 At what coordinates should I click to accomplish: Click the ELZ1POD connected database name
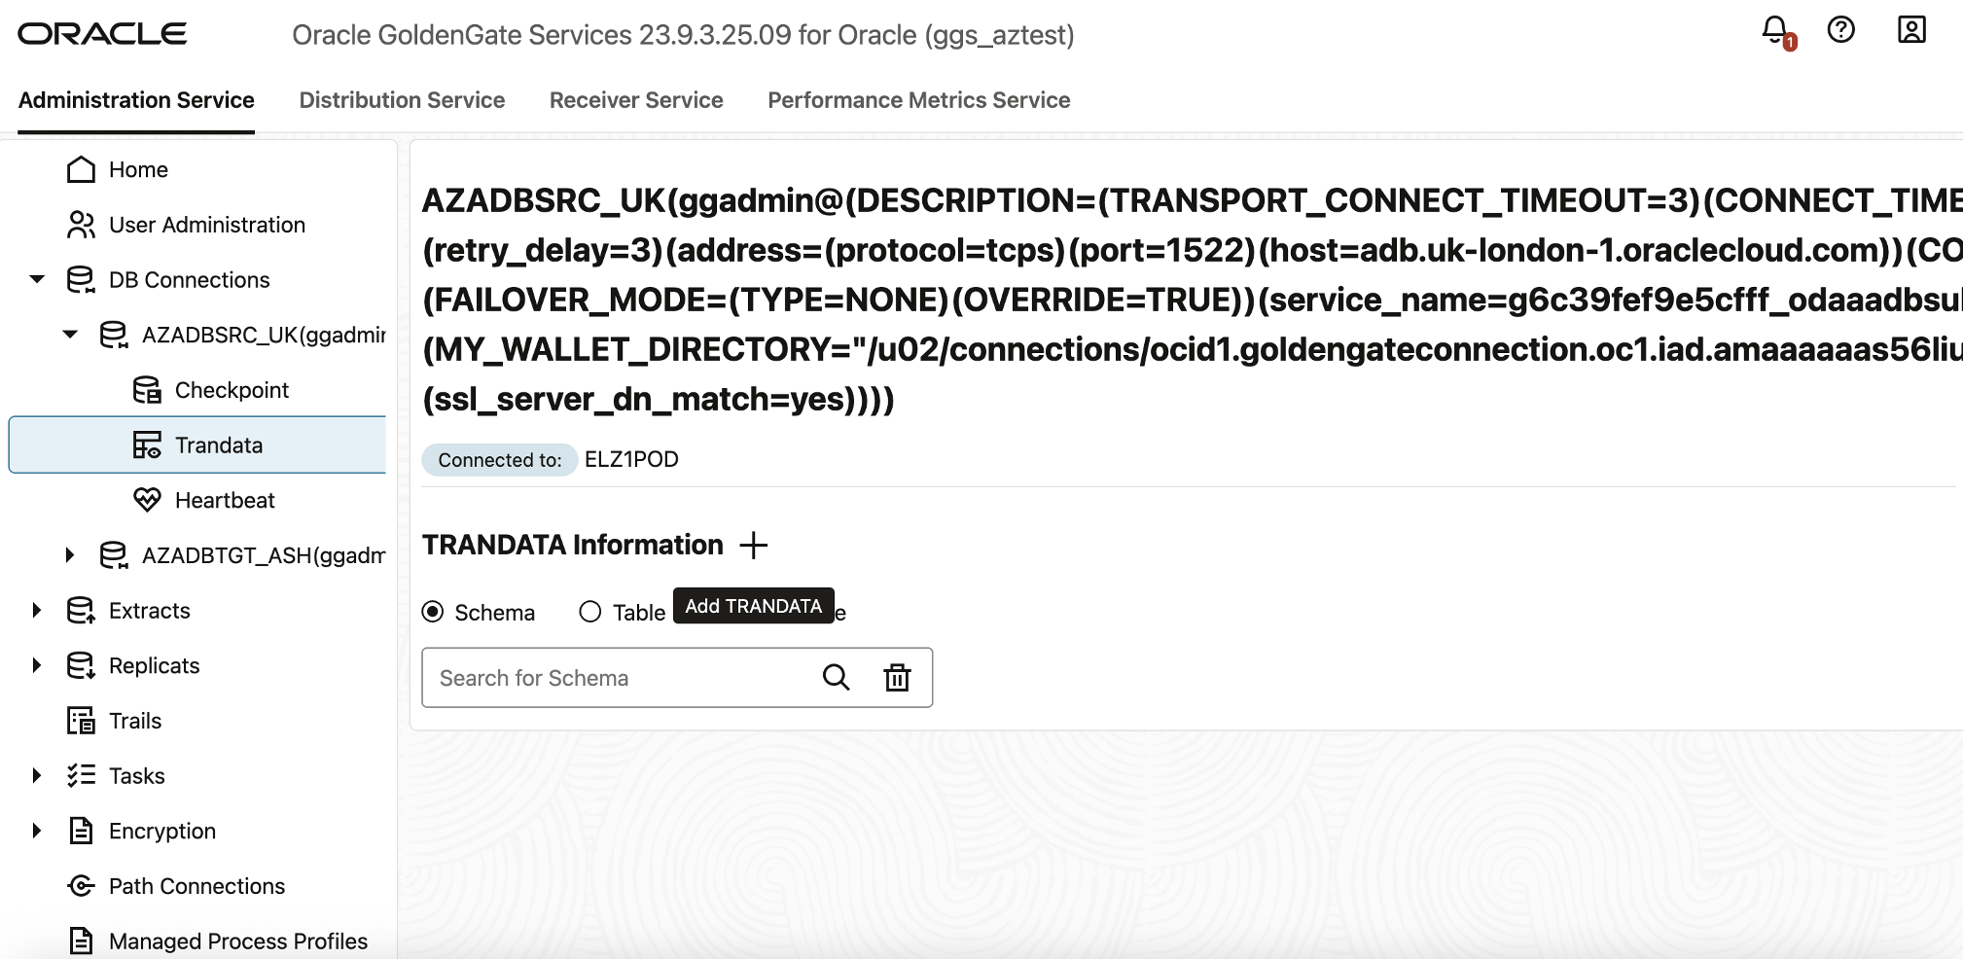point(631,459)
